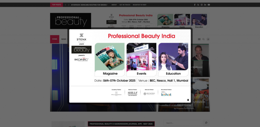The image size is (260, 127).
Task: Click the header banner Education thumbnail
Action: point(199,21)
